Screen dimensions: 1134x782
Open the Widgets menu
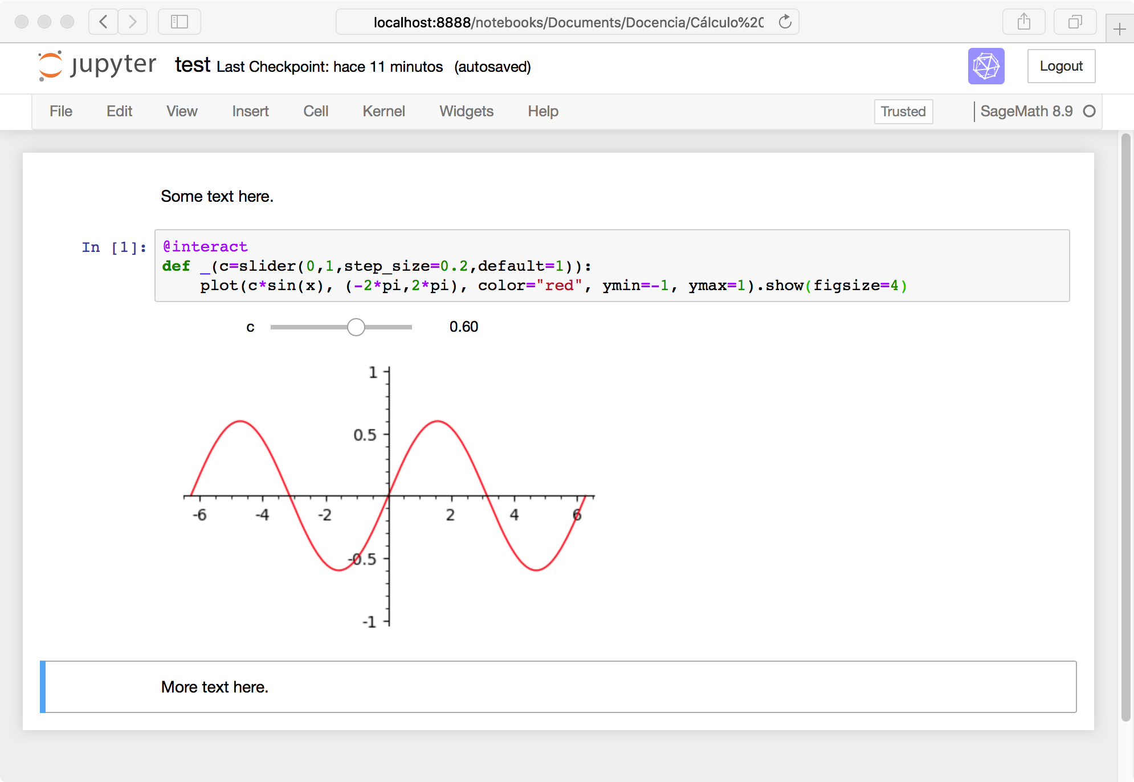(466, 111)
